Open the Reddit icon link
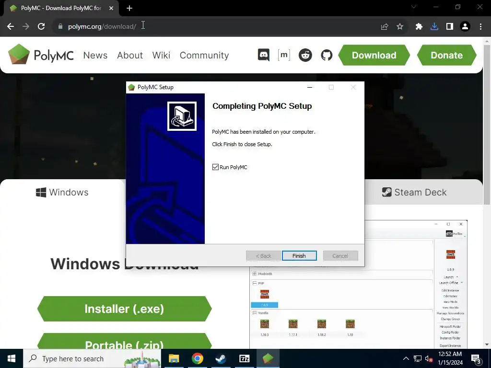The height and width of the screenshot is (368, 491). tap(305, 55)
